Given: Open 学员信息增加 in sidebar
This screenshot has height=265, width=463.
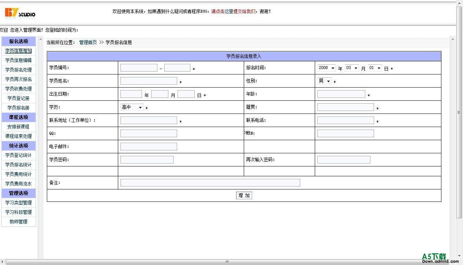Looking at the screenshot, I should (19, 51).
